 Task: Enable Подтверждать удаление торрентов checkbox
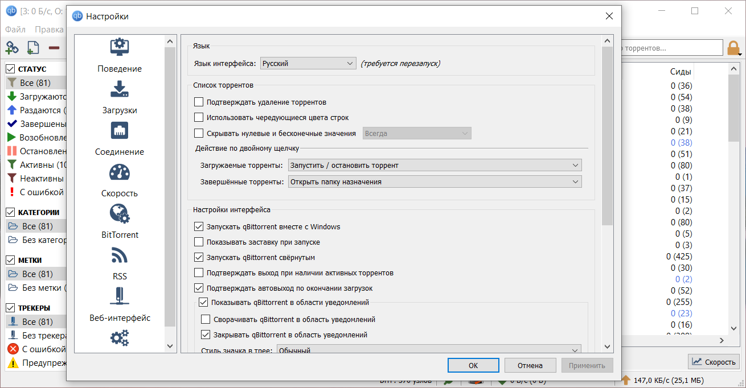tap(199, 102)
